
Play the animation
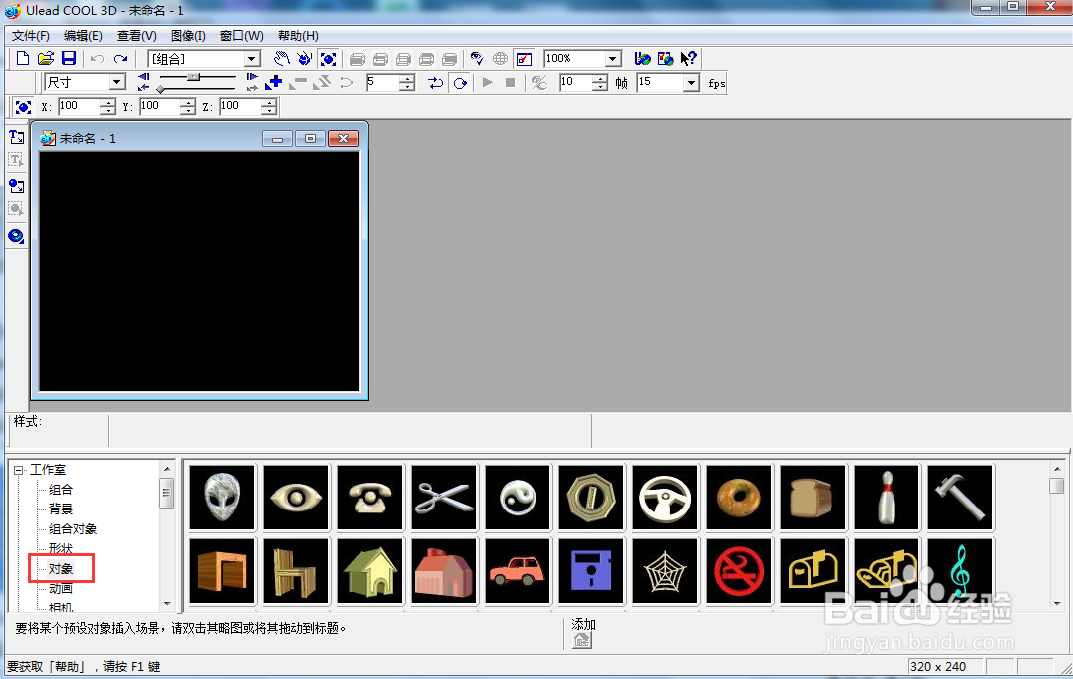click(x=488, y=83)
